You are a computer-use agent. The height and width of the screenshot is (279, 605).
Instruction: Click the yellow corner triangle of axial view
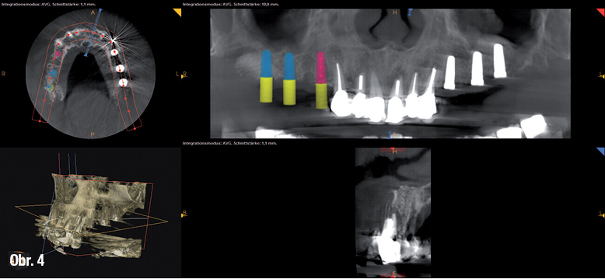177,13
